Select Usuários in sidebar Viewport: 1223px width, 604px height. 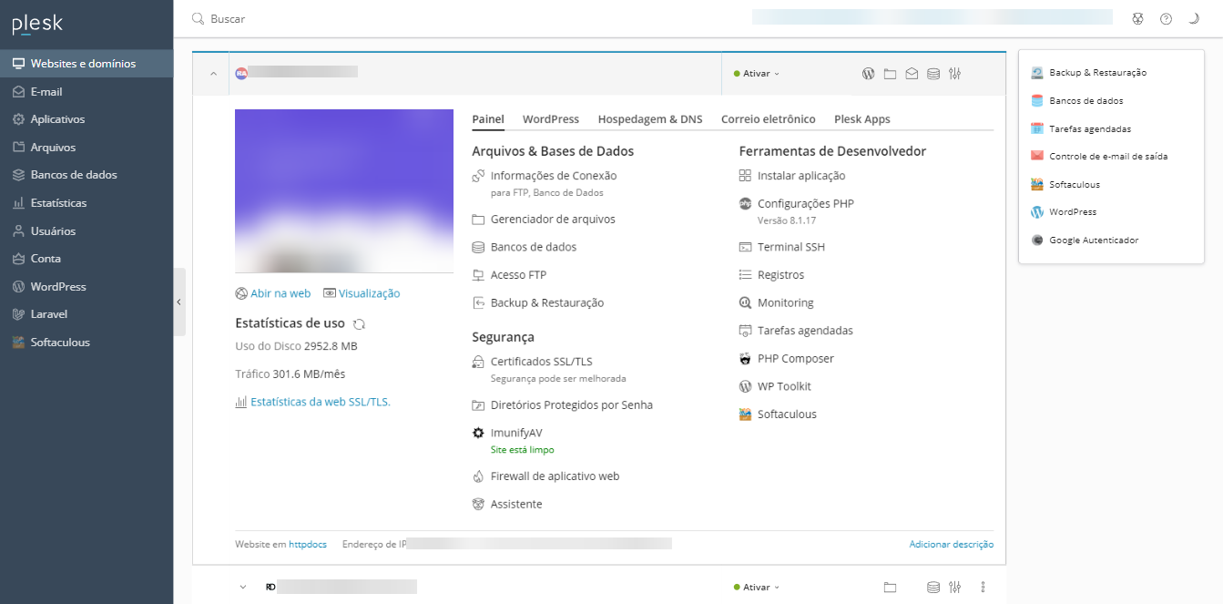click(87, 230)
